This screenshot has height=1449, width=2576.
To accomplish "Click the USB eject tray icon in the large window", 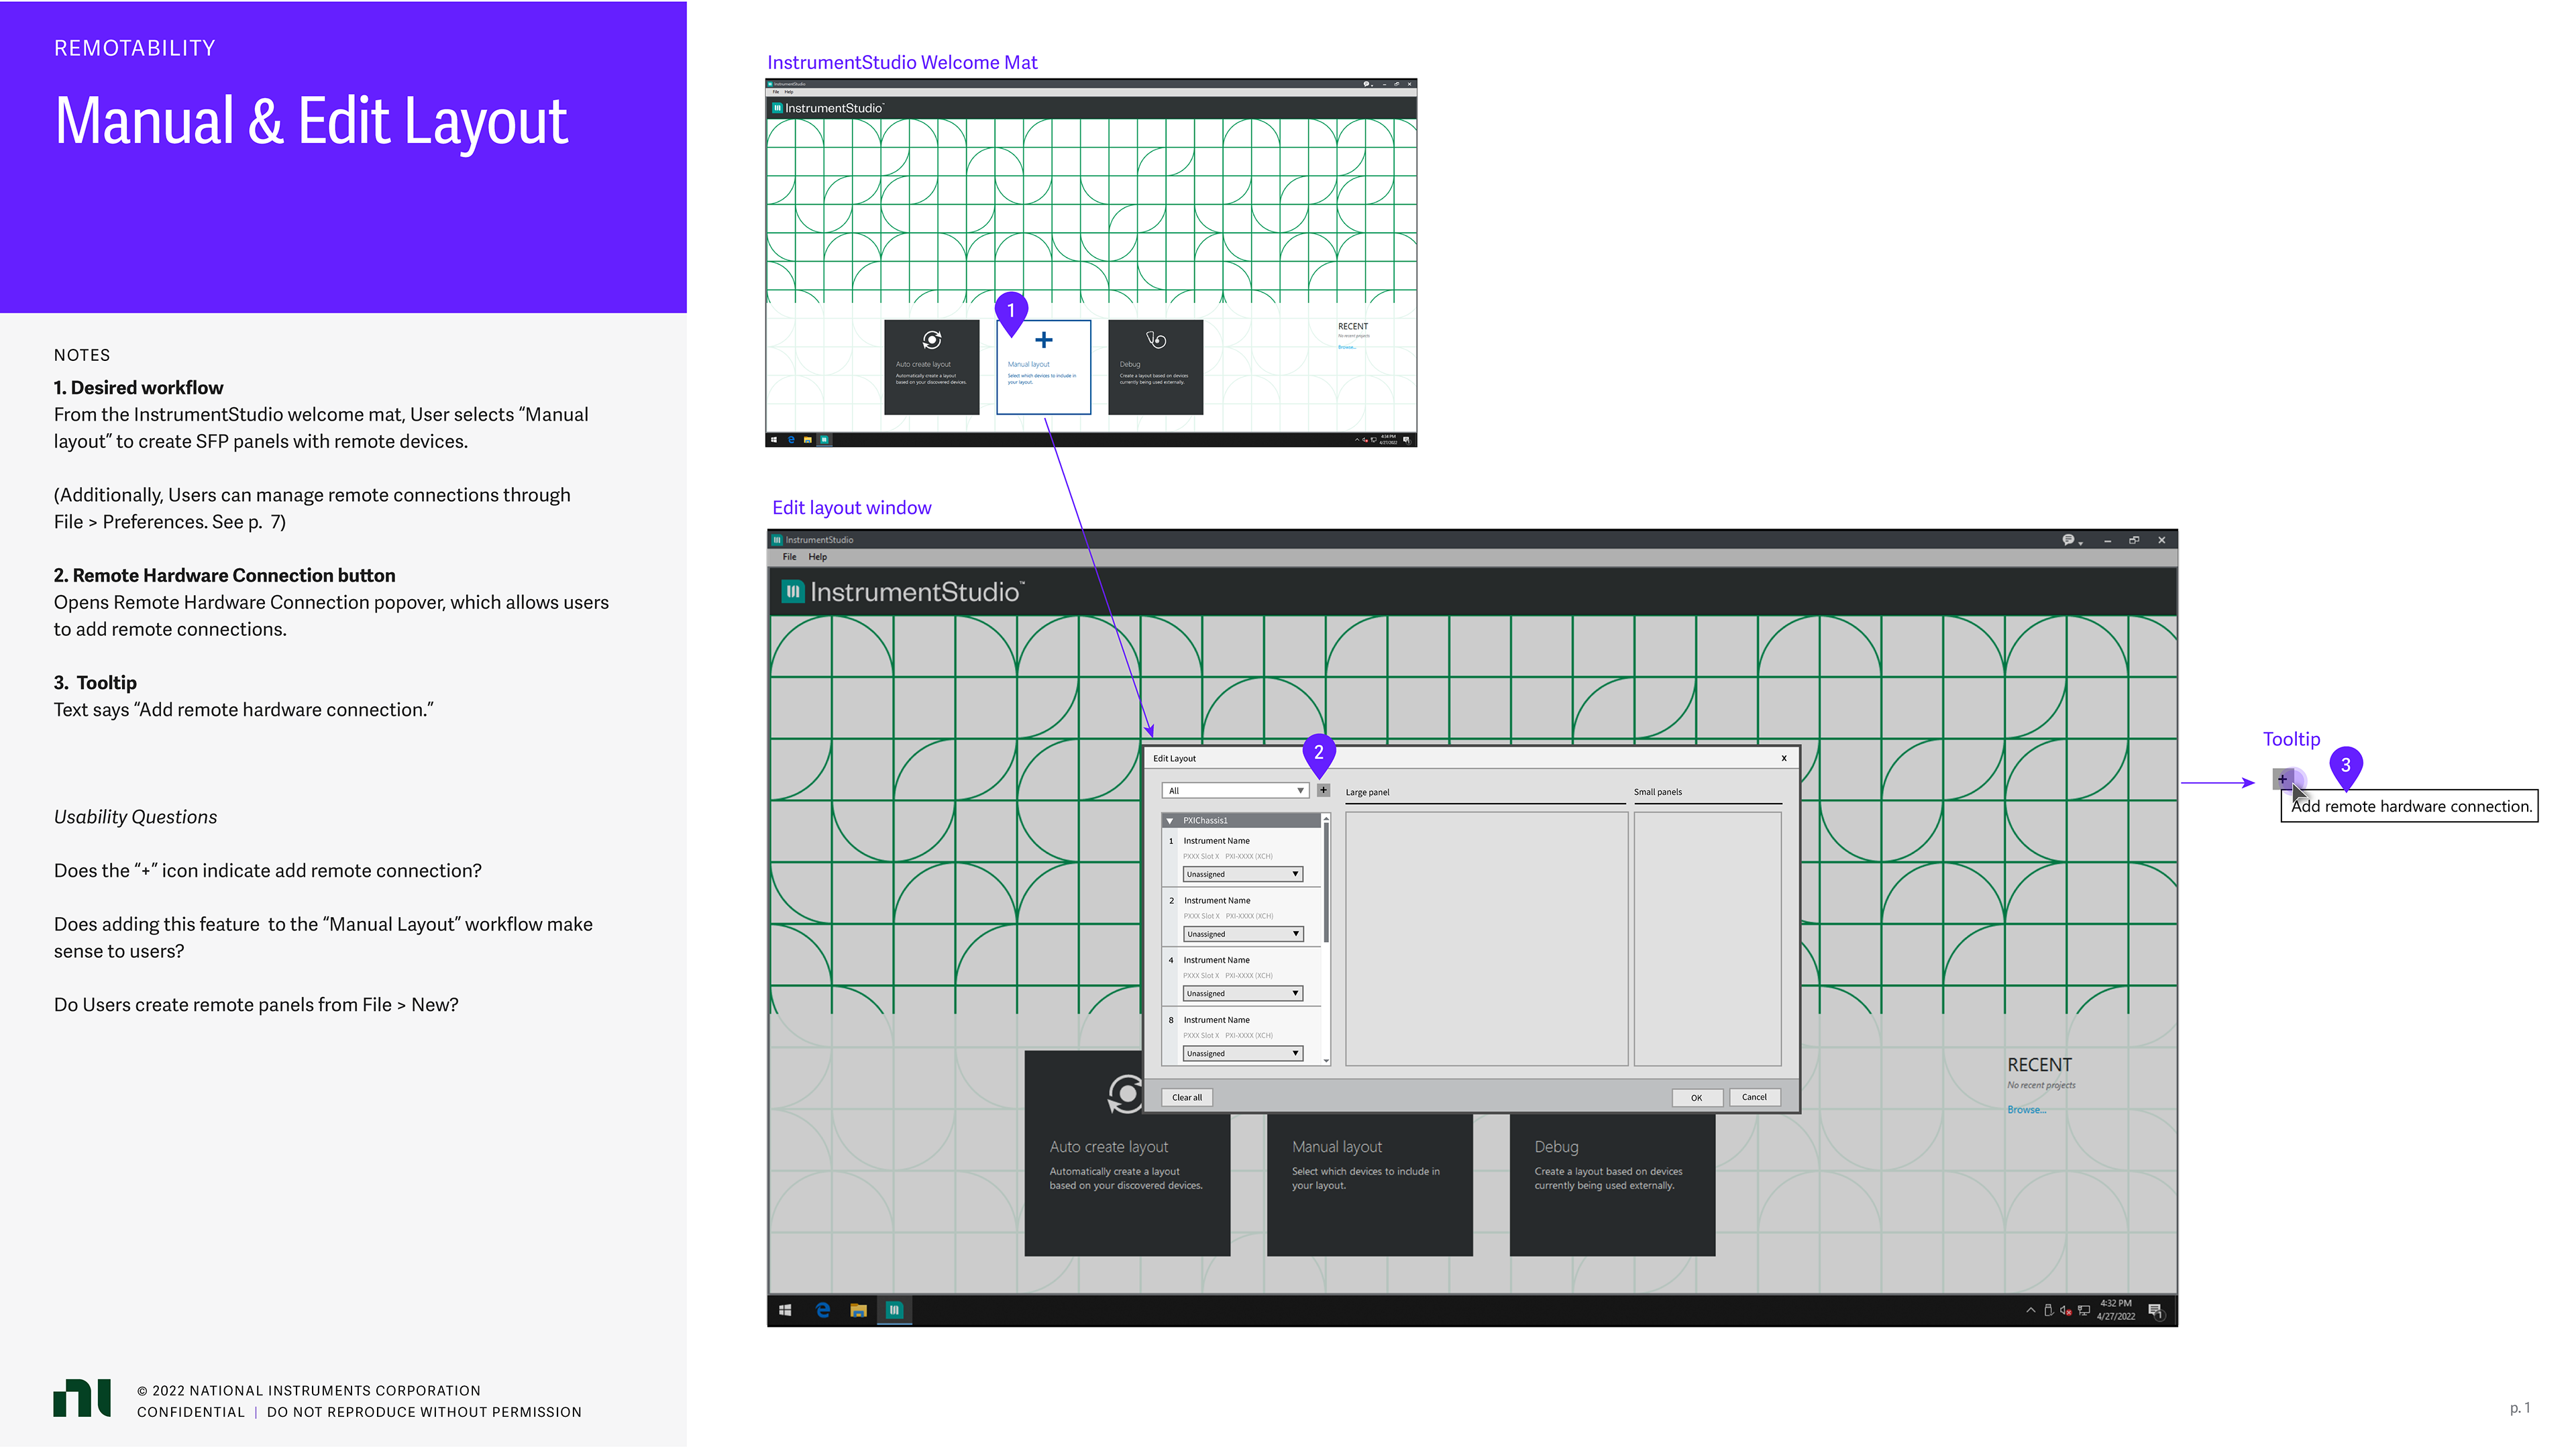I will coord(2048,1310).
